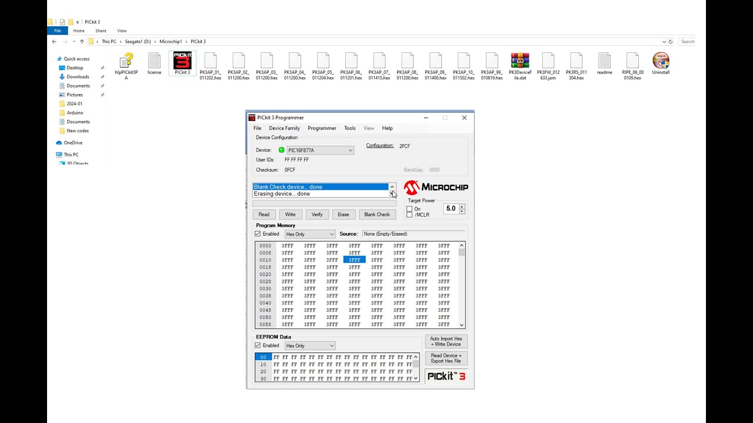Viewport: 753px width, 423px height.
Task: Open the readme text file
Action: click(605, 64)
